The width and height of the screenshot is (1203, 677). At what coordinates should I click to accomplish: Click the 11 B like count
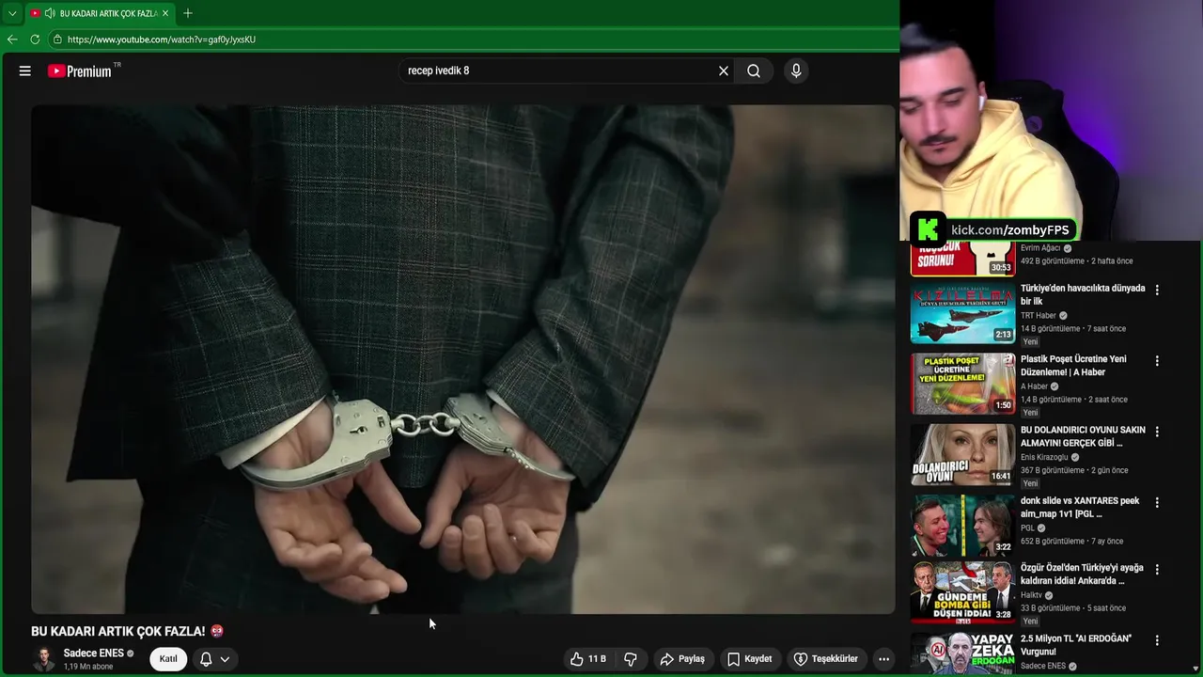pyautogui.click(x=597, y=659)
